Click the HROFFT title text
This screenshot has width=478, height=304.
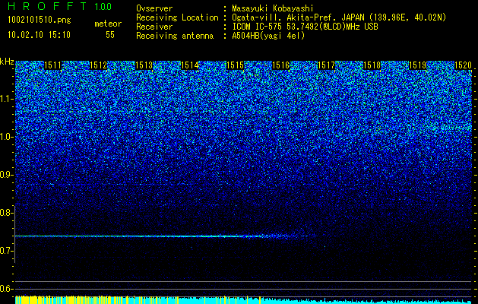[x=47, y=6]
